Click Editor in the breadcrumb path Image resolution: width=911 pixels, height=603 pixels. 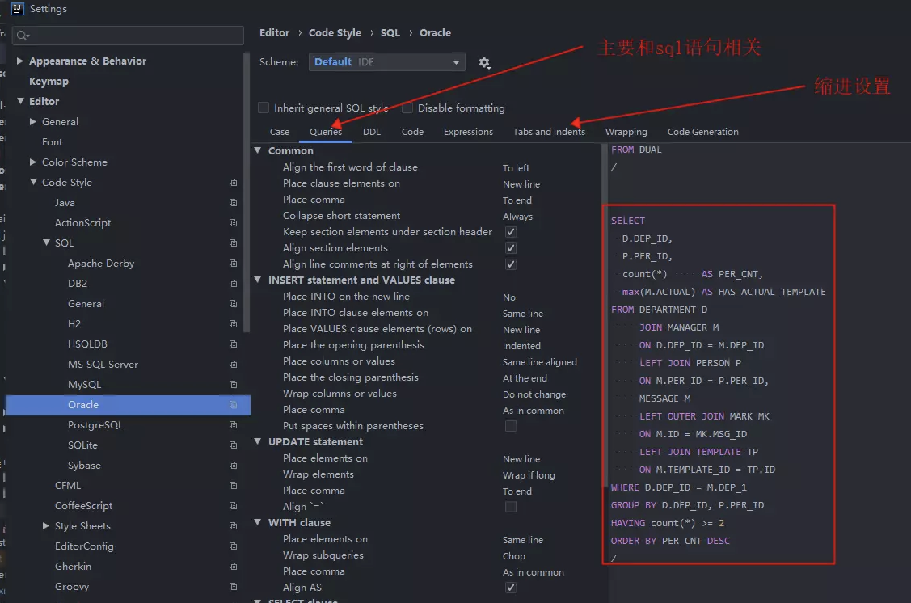tap(274, 33)
